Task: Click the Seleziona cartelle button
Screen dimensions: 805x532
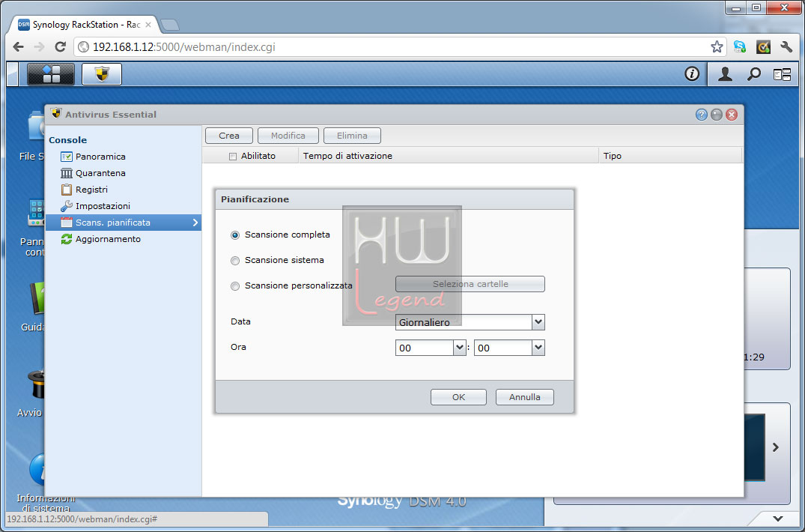Action: [x=470, y=284]
